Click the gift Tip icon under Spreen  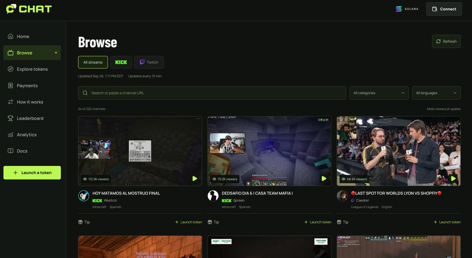(210, 222)
